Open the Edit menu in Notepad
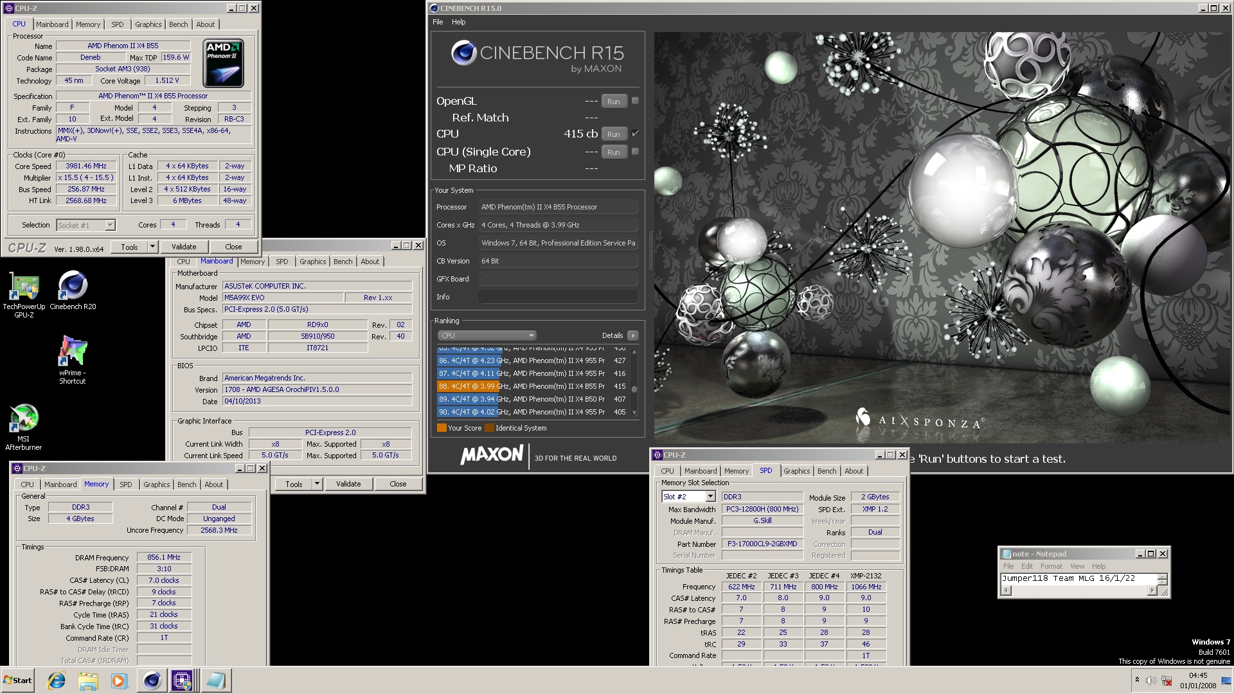This screenshot has width=1234, height=694. (1027, 566)
